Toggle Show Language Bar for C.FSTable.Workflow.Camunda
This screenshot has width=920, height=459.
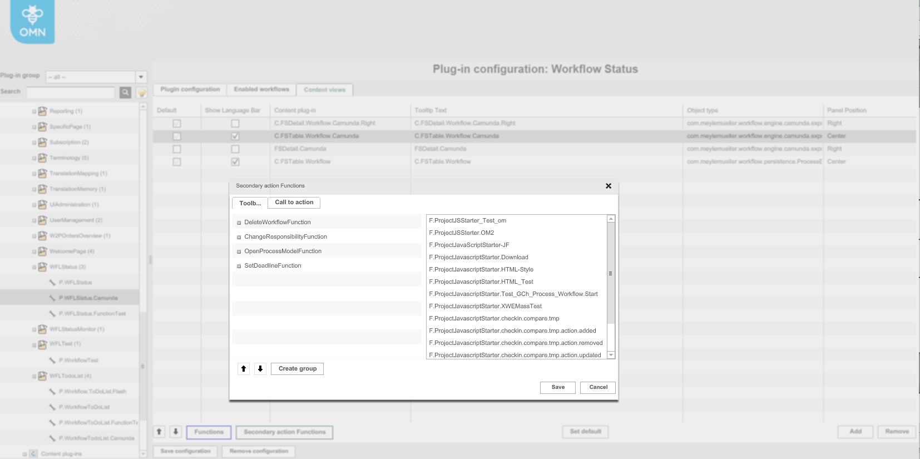(235, 136)
